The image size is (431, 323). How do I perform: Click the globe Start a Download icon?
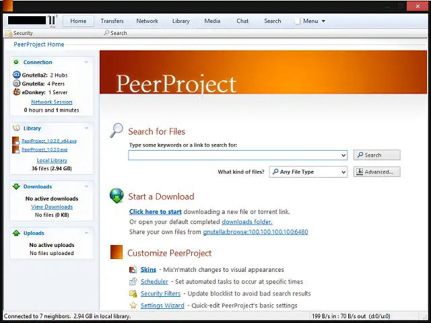point(117,196)
